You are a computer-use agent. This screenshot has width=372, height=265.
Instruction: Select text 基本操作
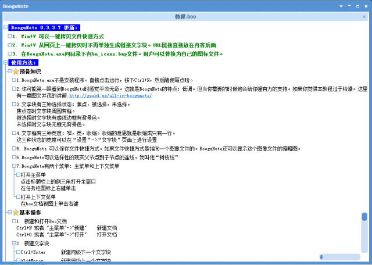point(30,212)
